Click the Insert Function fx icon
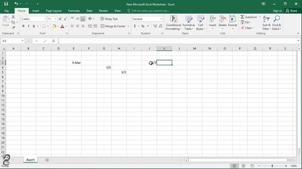The image size is (302, 169). (x=53, y=41)
